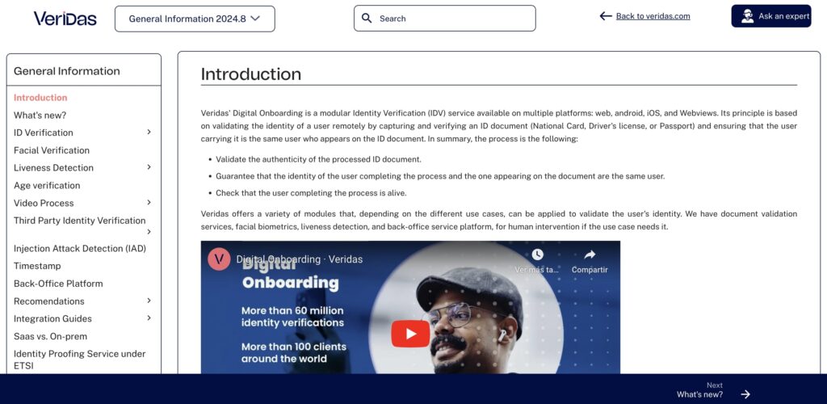Click the General Information sidebar heading
827x404 pixels.
point(66,71)
